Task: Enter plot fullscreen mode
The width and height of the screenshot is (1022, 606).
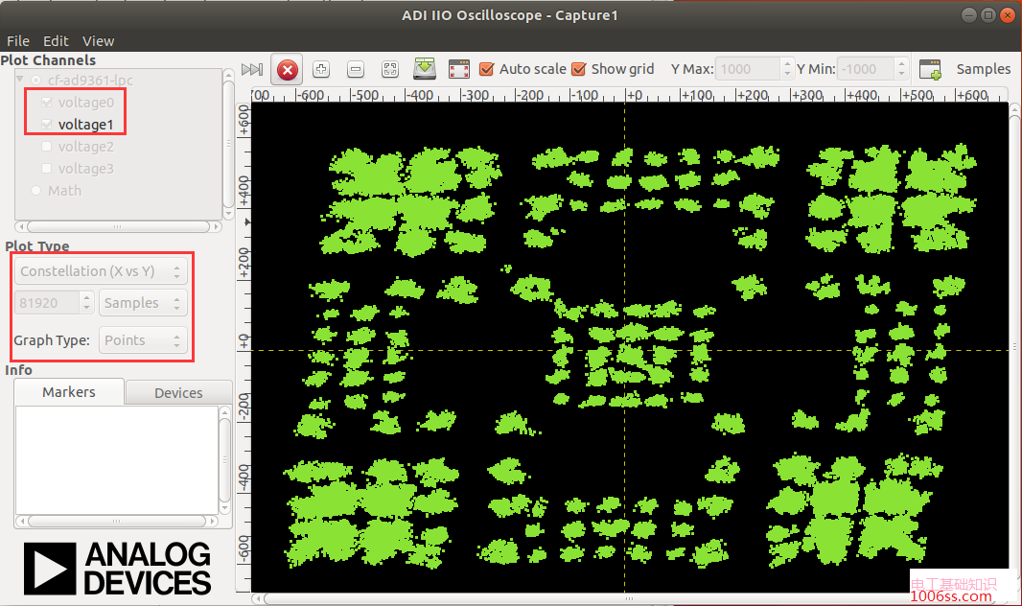Action: coord(459,69)
